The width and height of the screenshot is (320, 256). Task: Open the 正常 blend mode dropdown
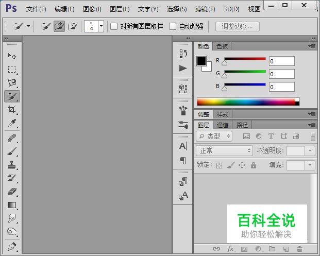(224, 150)
